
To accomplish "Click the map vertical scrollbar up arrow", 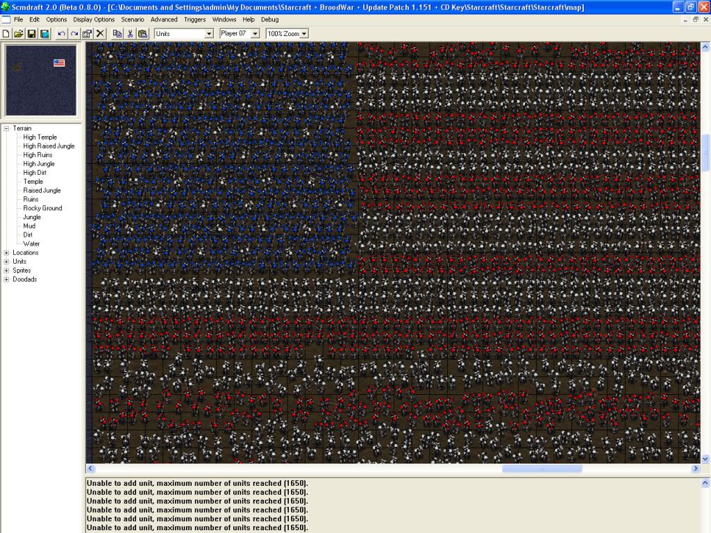I will tap(705, 46).
